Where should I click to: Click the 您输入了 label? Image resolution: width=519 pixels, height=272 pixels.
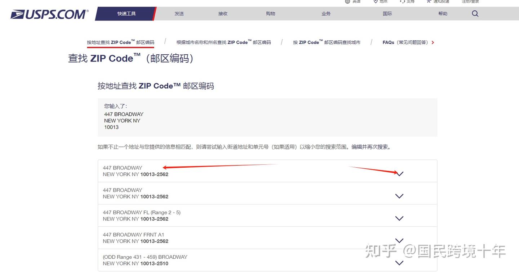pyautogui.click(x=116, y=106)
